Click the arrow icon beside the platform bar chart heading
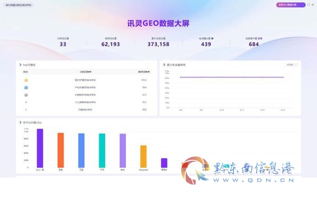 point(20,122)
